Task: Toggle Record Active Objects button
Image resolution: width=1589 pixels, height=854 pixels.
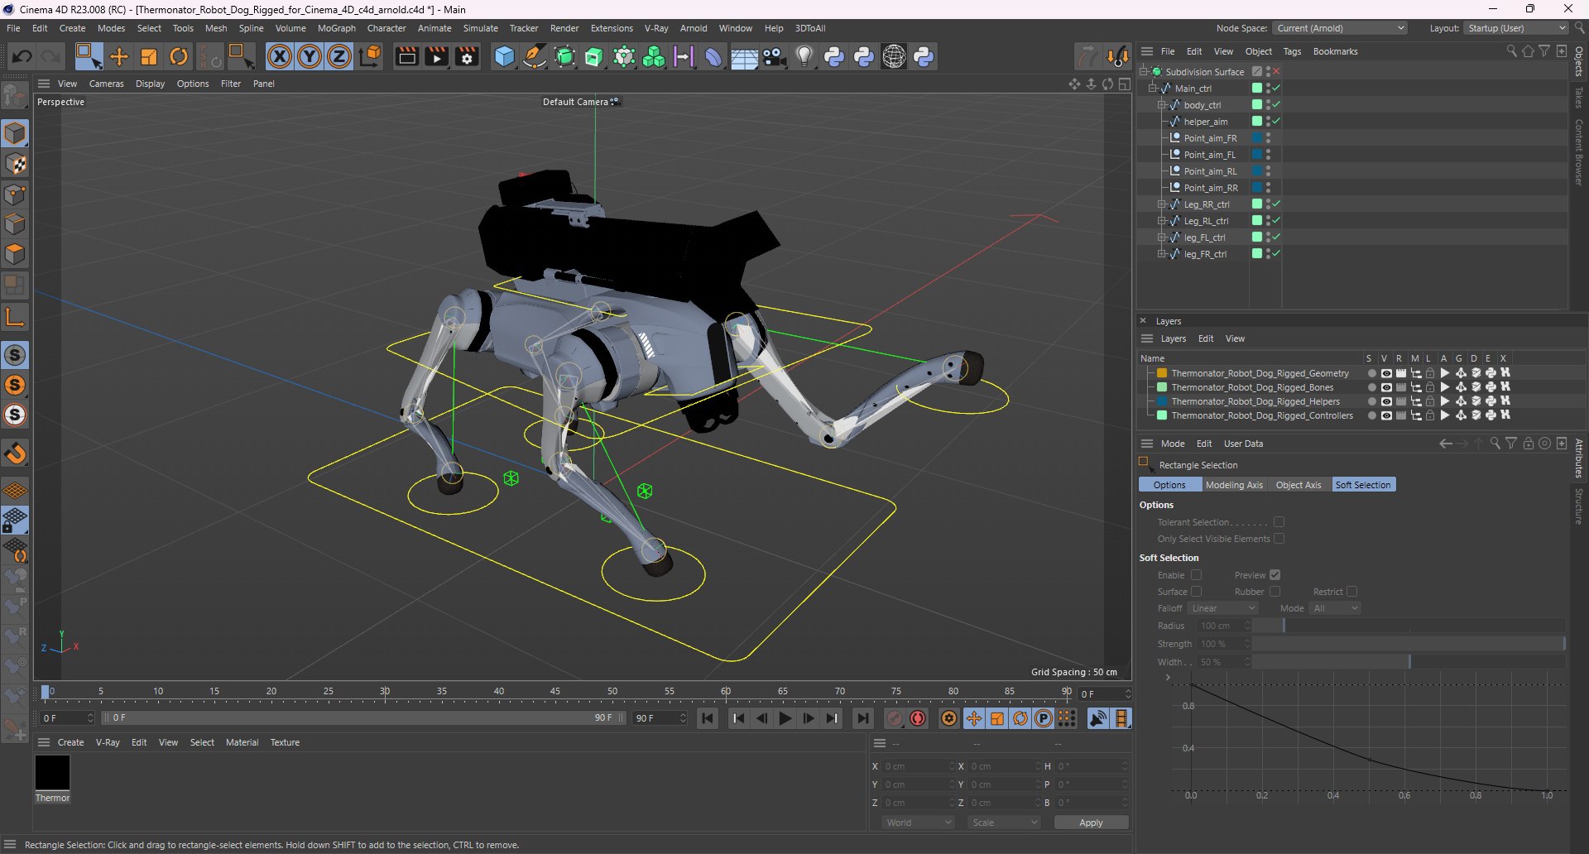Action: [x=894, y=718]
